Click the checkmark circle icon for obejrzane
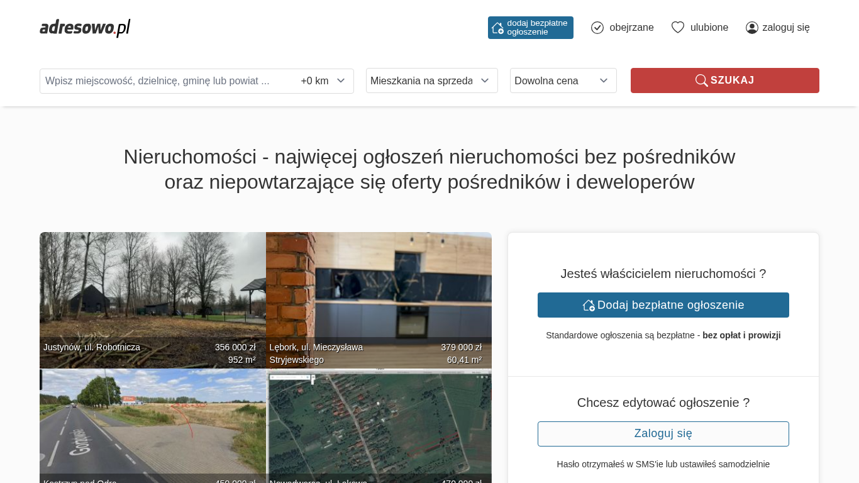Screen dimensions: 859x483 click(x=597, y=28)
